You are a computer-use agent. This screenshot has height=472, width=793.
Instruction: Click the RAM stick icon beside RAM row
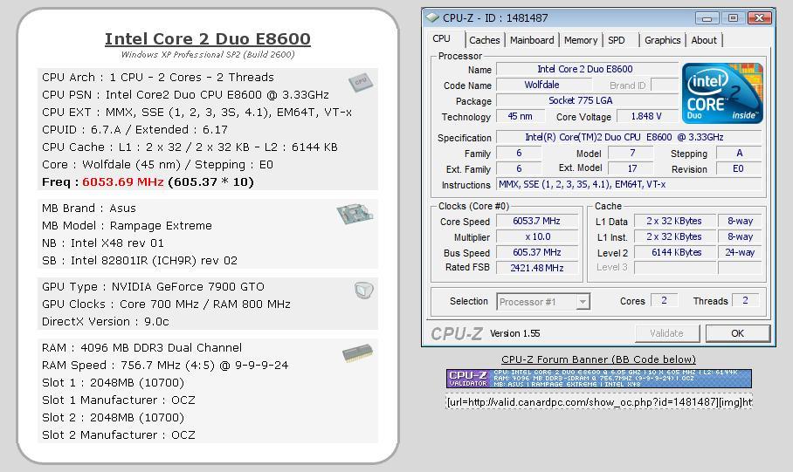pos(357,352)
